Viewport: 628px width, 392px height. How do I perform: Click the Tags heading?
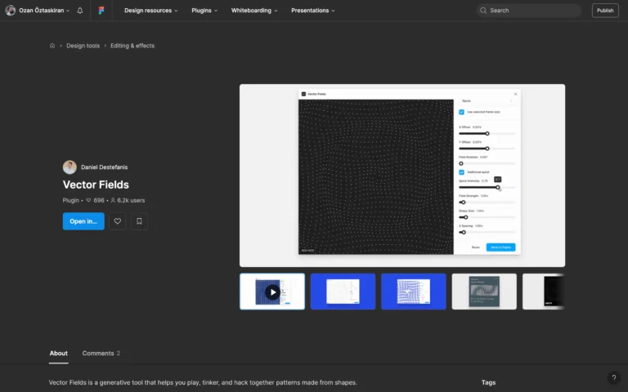[x=488, y=382]
